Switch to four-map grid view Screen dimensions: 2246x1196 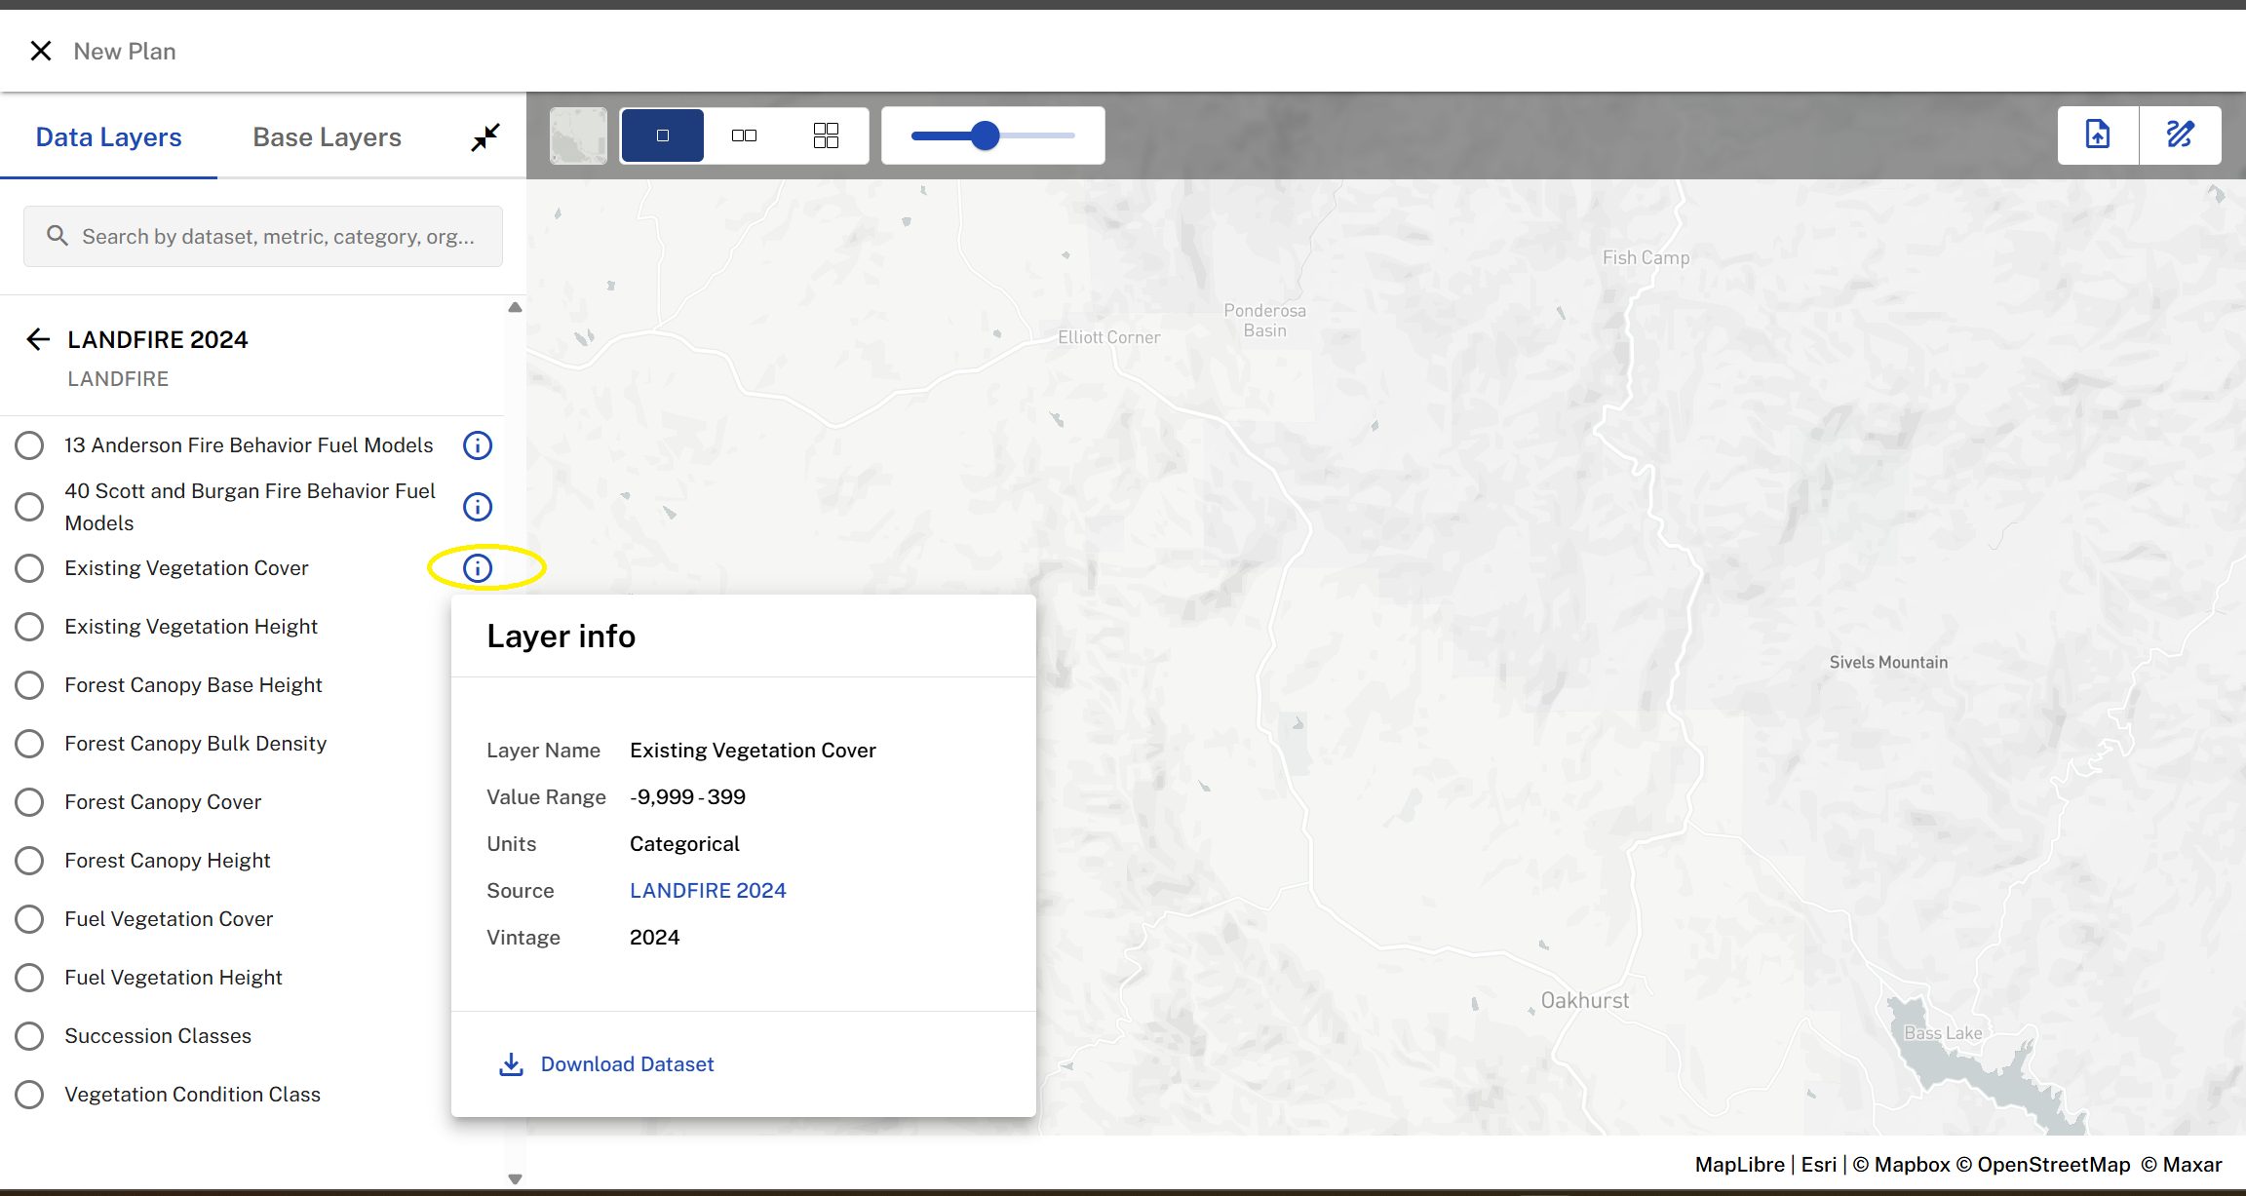click(x=826, y=135)
